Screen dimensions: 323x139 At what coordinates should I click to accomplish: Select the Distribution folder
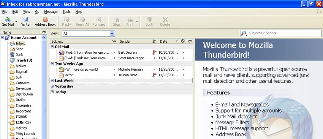[24, 94]
